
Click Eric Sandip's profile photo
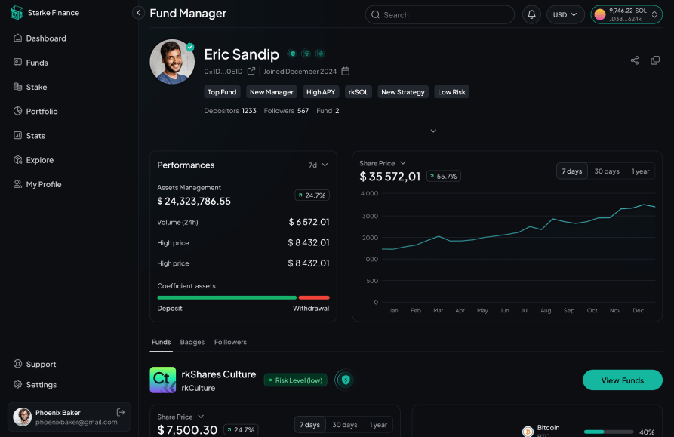tap(172, 62)
